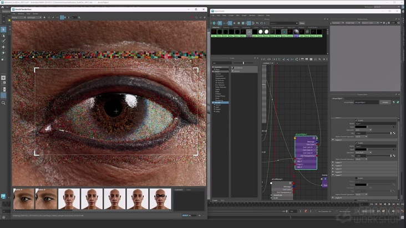The image size is (406, 228).
Task: Open the Render menu in Arnold RenderView
Action: (35, 14)
